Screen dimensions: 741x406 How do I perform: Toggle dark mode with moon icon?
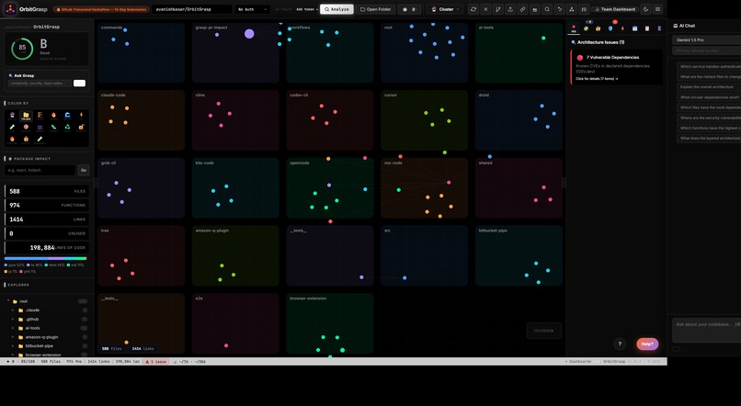pyautogui.click(x=645, y=9)
